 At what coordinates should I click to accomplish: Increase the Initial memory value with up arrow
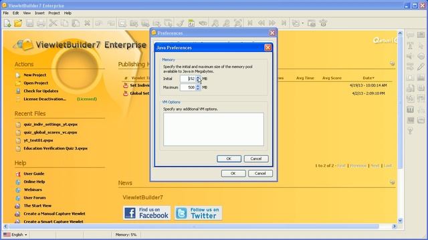[x=198, y=77]
